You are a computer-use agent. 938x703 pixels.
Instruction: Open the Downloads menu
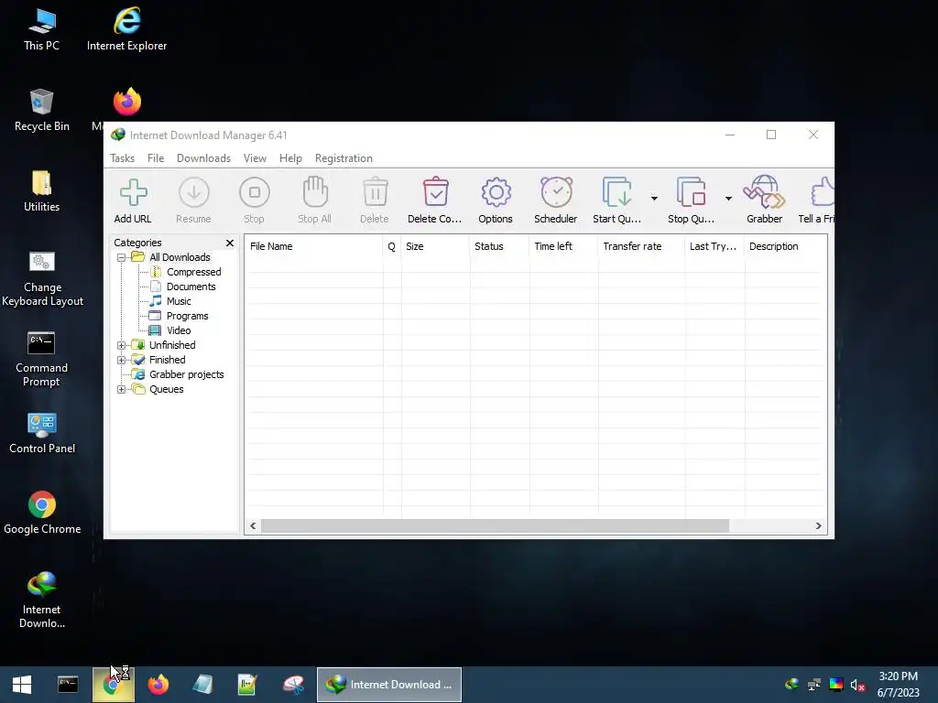coord(204,158)
